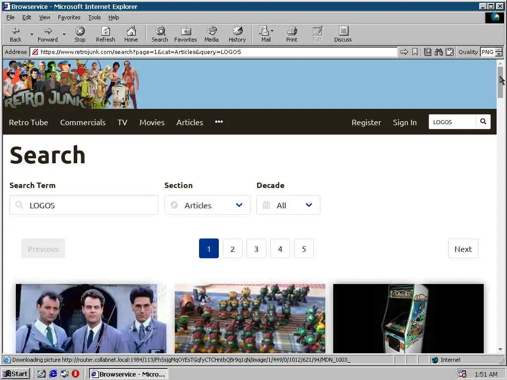This screenshot has height=380, width=507.
Task: Click the binoculars find icon
Action: (x=439, y=51)
